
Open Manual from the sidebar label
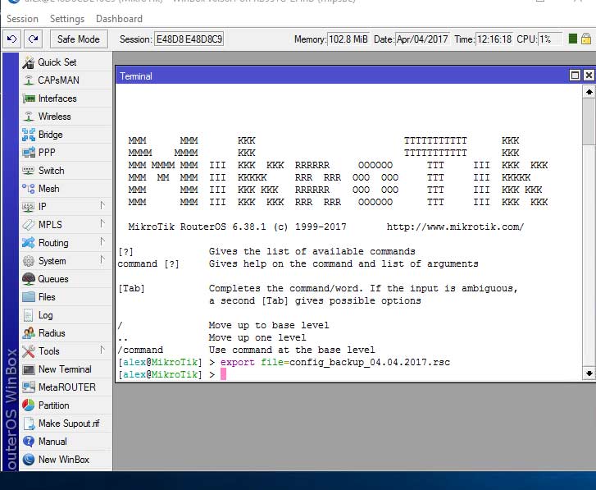52,442
